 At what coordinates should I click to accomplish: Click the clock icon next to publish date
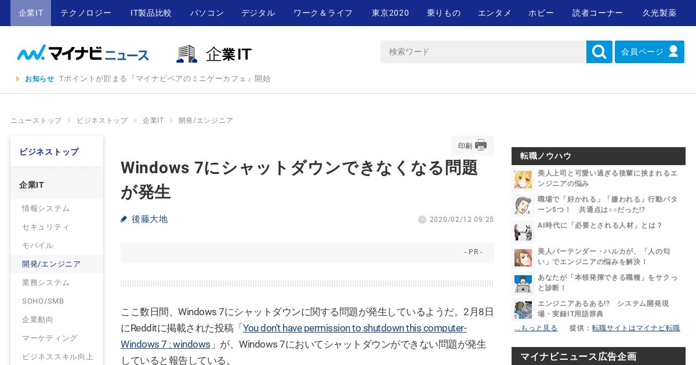click(422, 220)
